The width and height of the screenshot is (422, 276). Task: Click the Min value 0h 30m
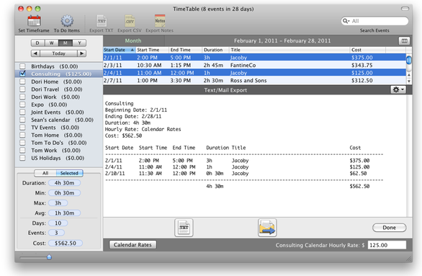[64, 193]
